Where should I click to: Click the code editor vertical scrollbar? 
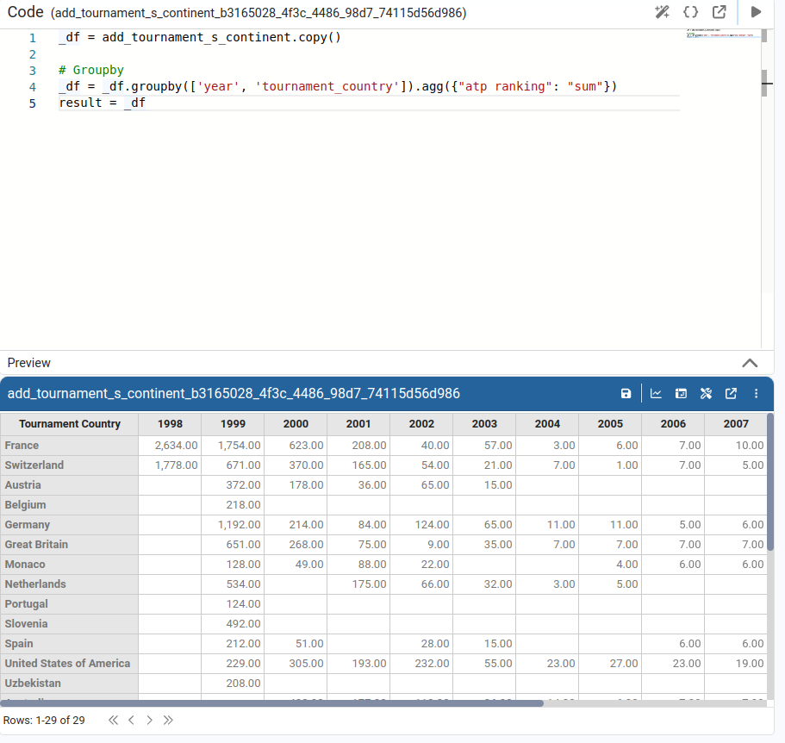[764, 83]
